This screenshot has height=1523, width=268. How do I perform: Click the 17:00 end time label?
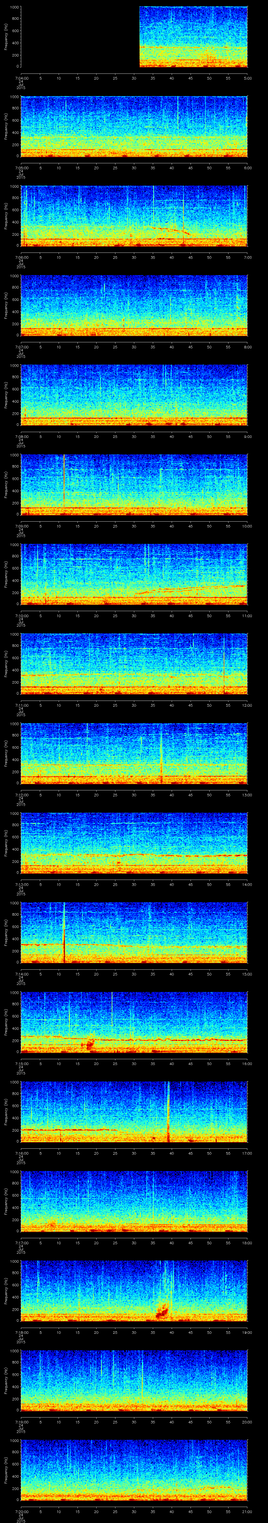click(247, 1153)
